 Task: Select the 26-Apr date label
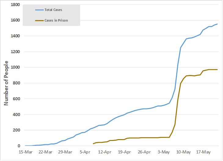tap(144, 152)
